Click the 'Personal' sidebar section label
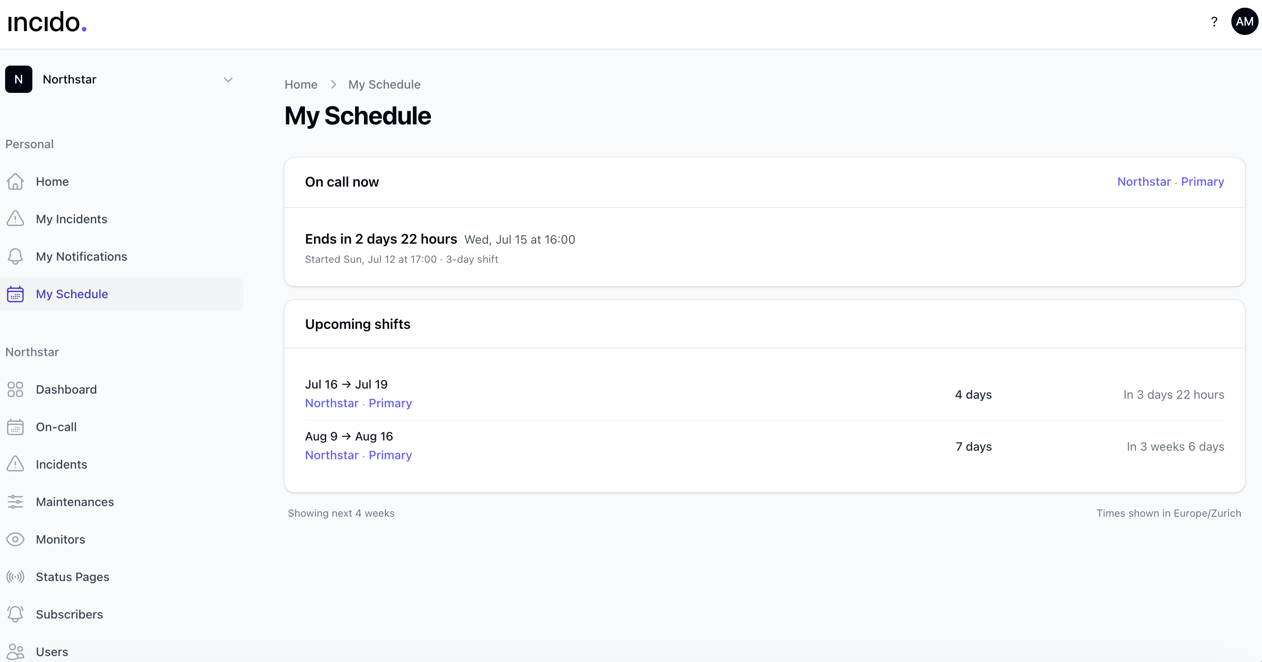1262x662 pixels. coord(29,144)
